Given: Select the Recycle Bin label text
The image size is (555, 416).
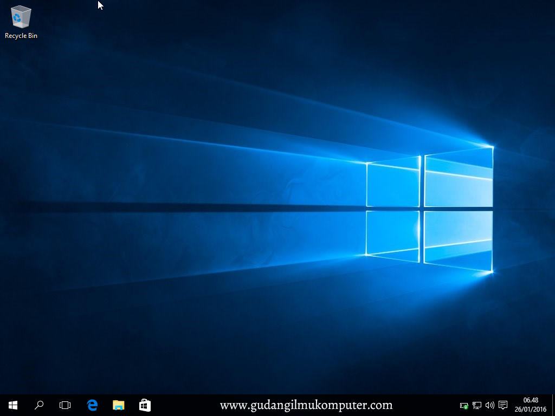Looking at the screenshot, I should click(21, 36).
